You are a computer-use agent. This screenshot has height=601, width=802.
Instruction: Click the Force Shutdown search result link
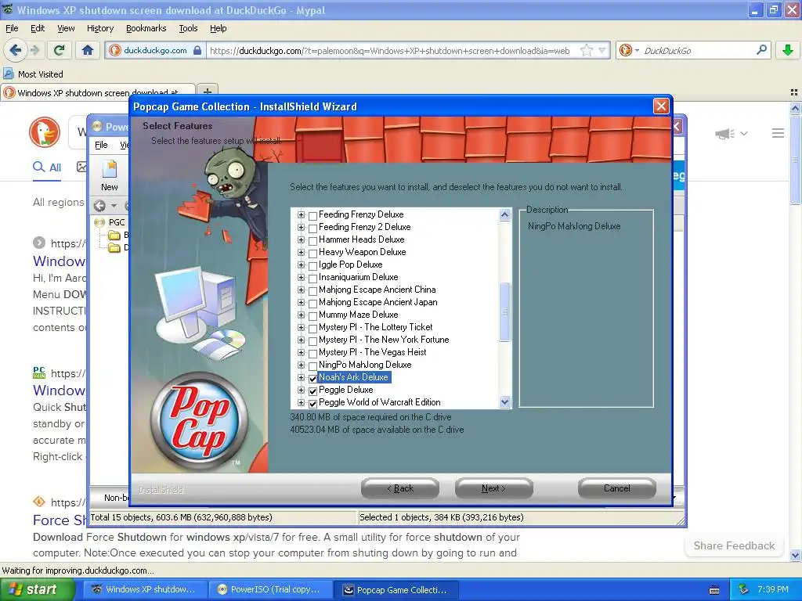tap(59, 520)
